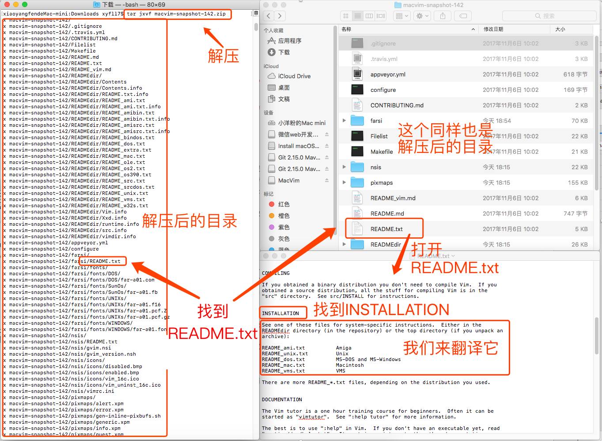Expand the farsi folder
This screenshot has height=441, width=602.
click(344, 121)
